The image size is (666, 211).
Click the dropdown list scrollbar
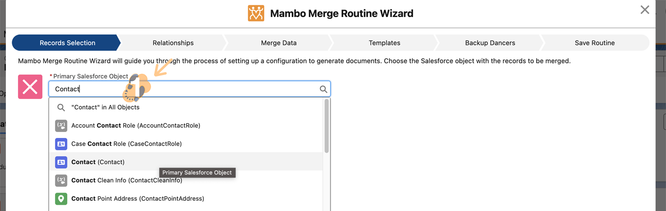pos(326,127)
